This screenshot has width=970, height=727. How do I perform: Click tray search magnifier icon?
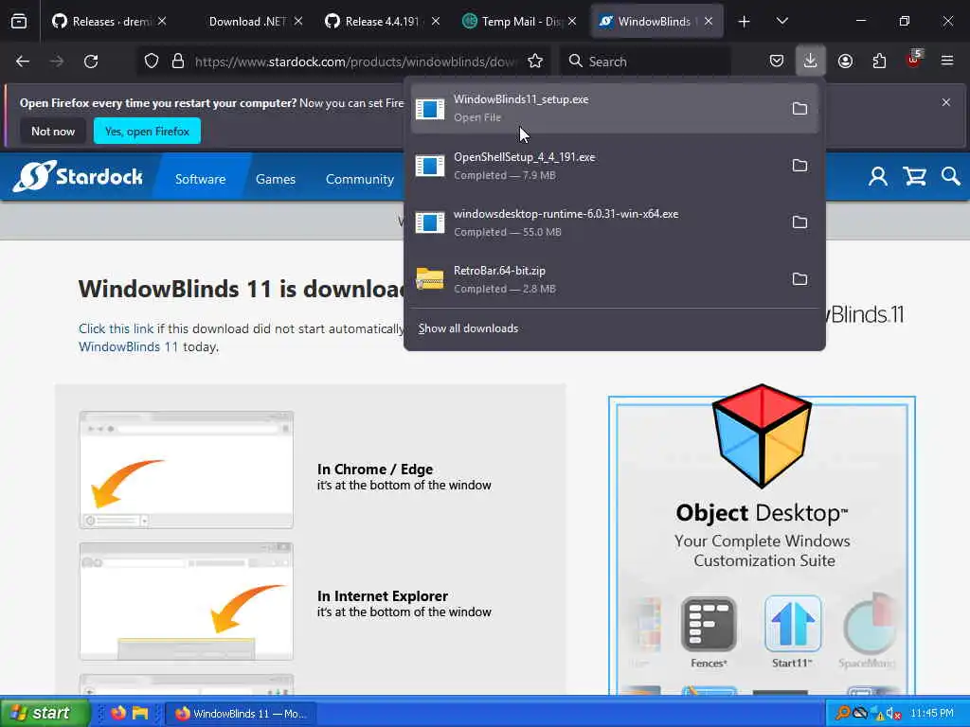point(842,714)
